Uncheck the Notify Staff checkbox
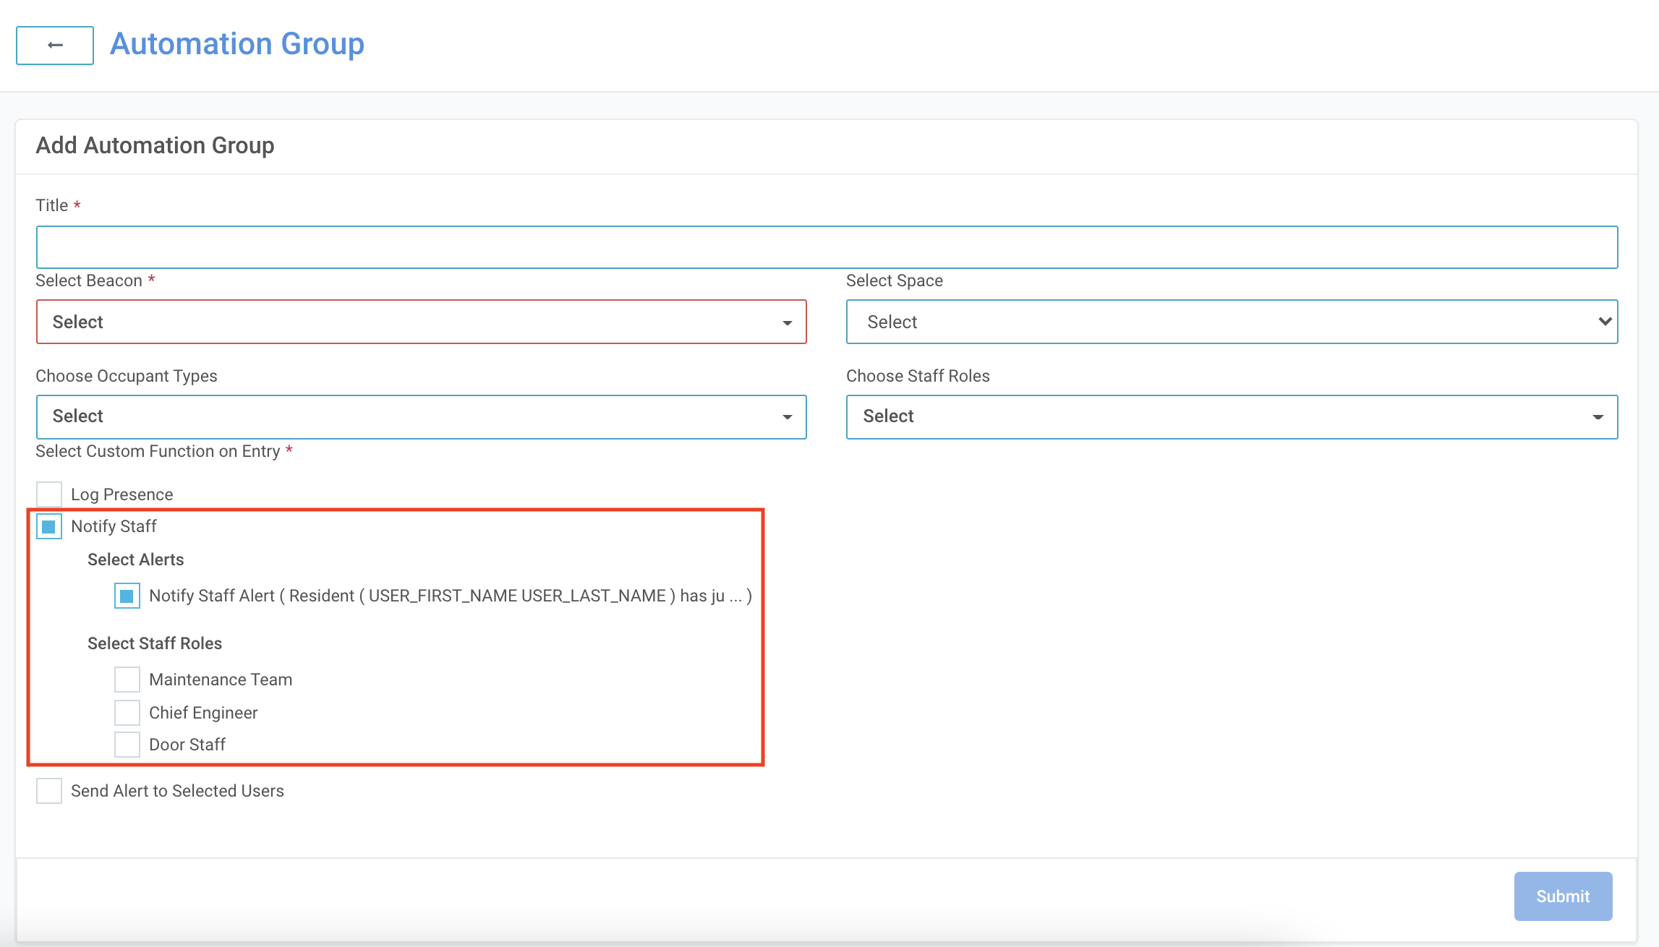This screenshot has width=1659, height=947. pyautogui.click(x=49, y=526)
